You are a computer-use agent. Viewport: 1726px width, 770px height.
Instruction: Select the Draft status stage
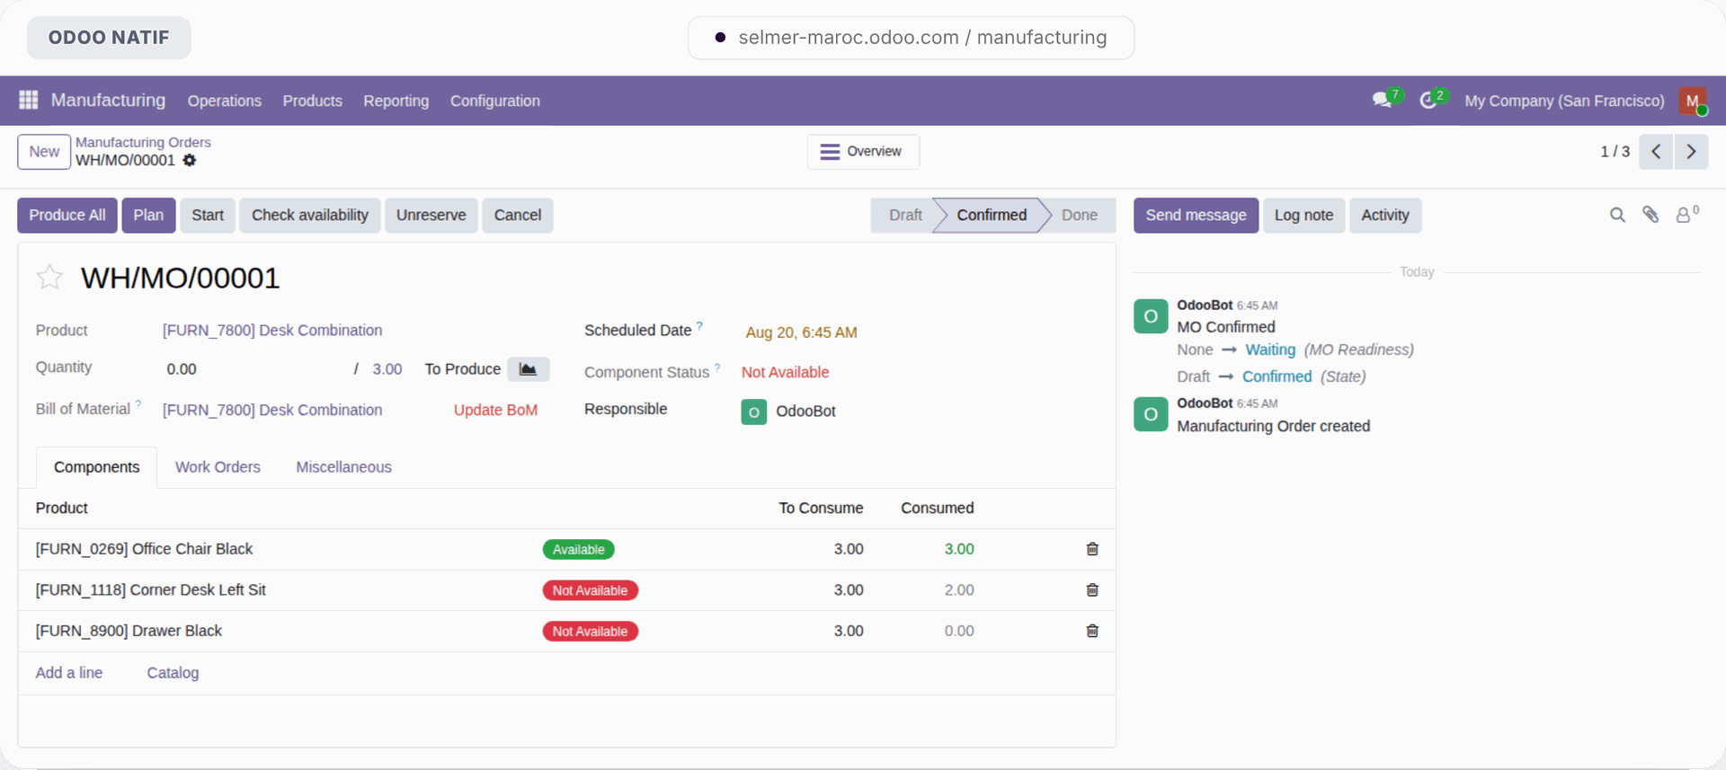click(905, 215)
